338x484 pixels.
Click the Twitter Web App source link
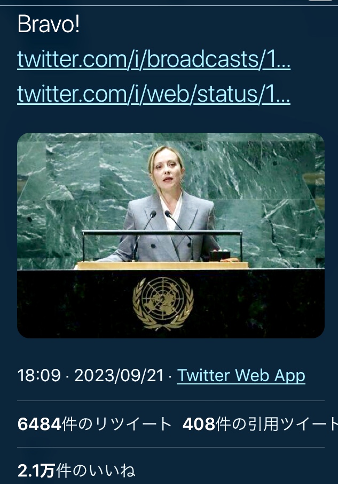click(241, 376)
